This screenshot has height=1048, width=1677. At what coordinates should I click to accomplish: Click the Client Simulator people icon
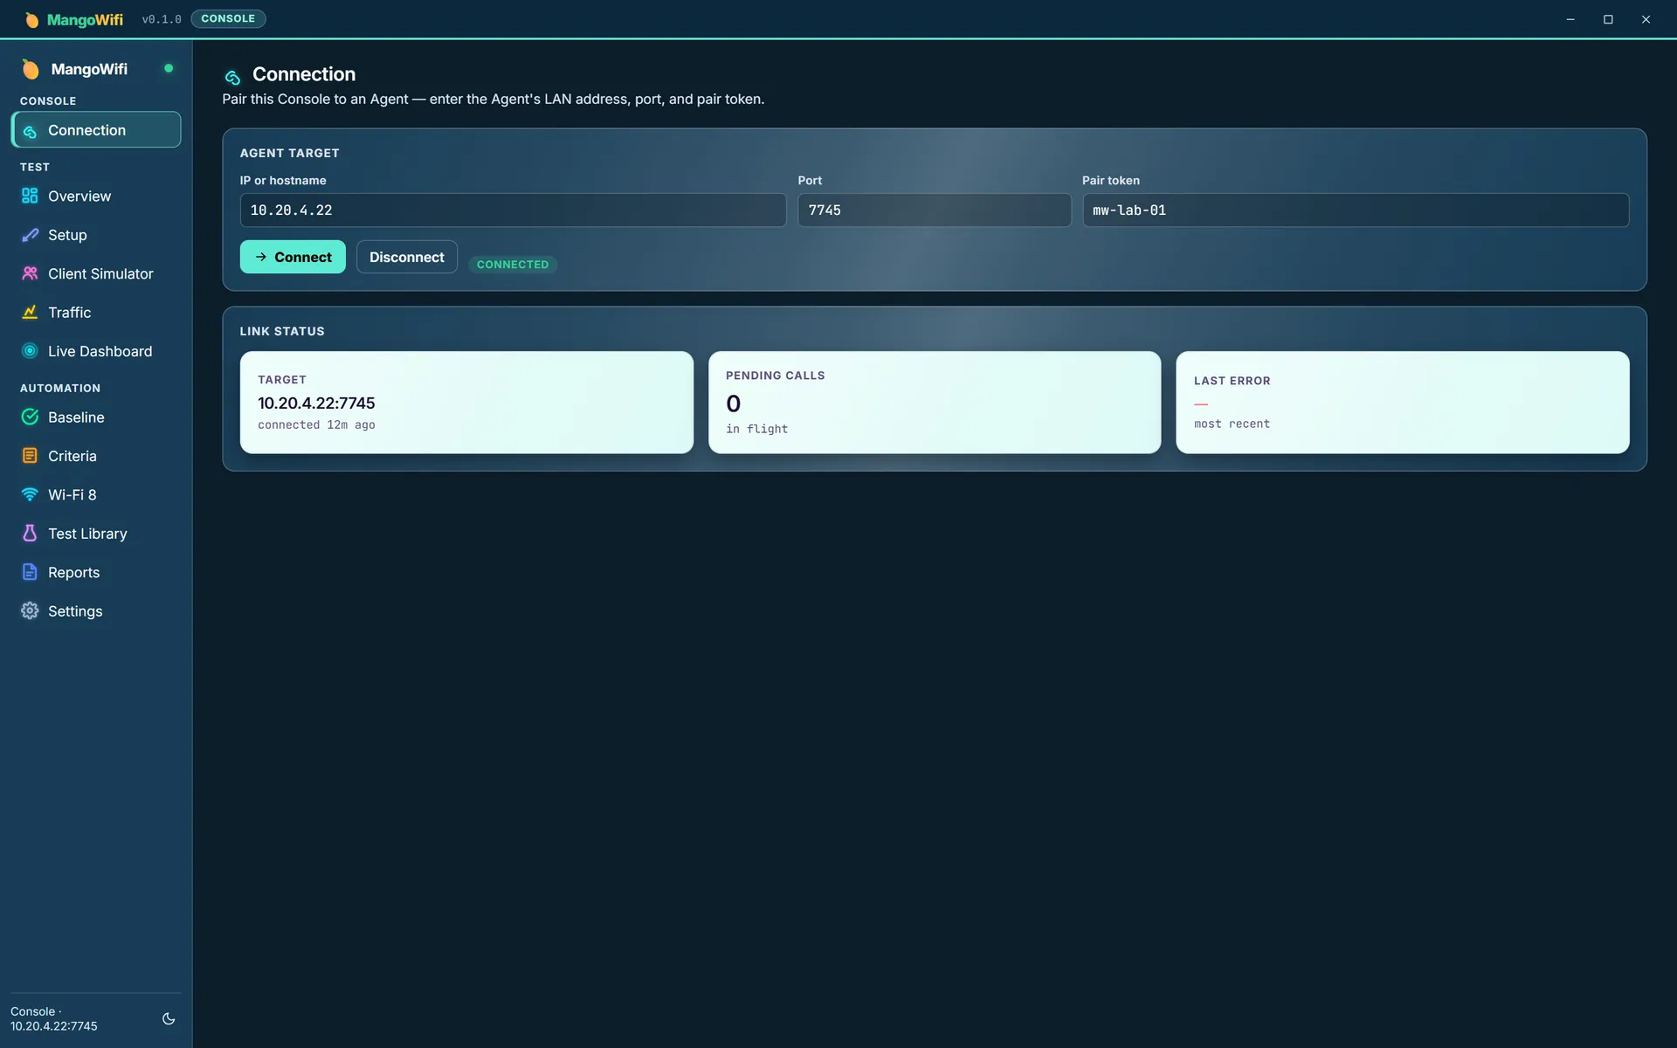[30, 273]
